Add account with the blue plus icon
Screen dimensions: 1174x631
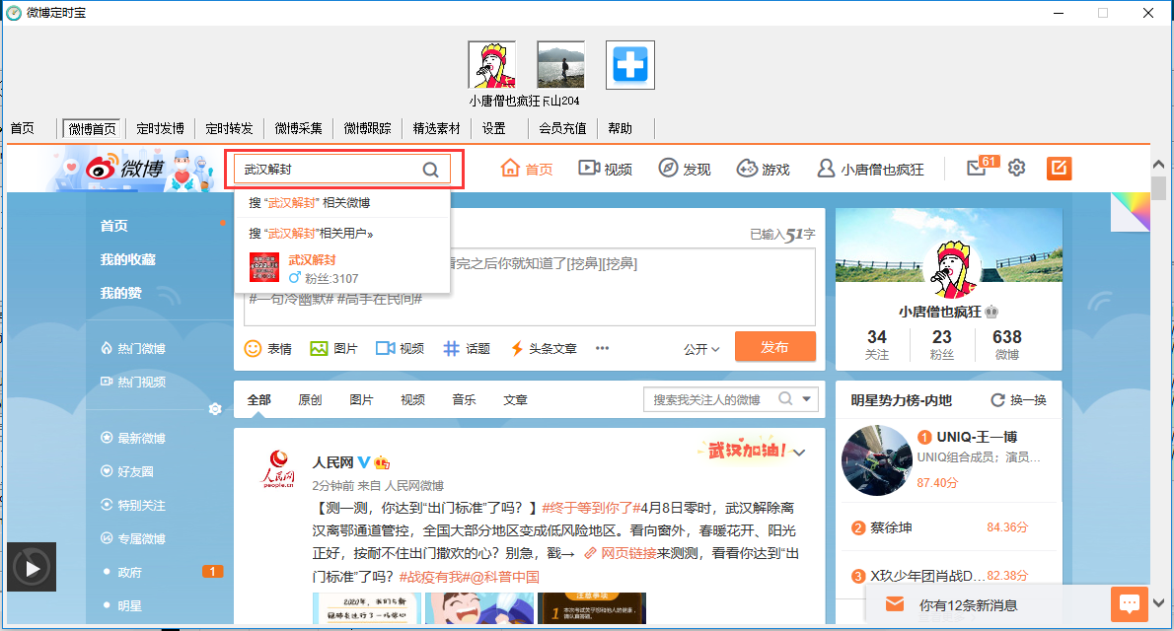(x=629, y=66)
